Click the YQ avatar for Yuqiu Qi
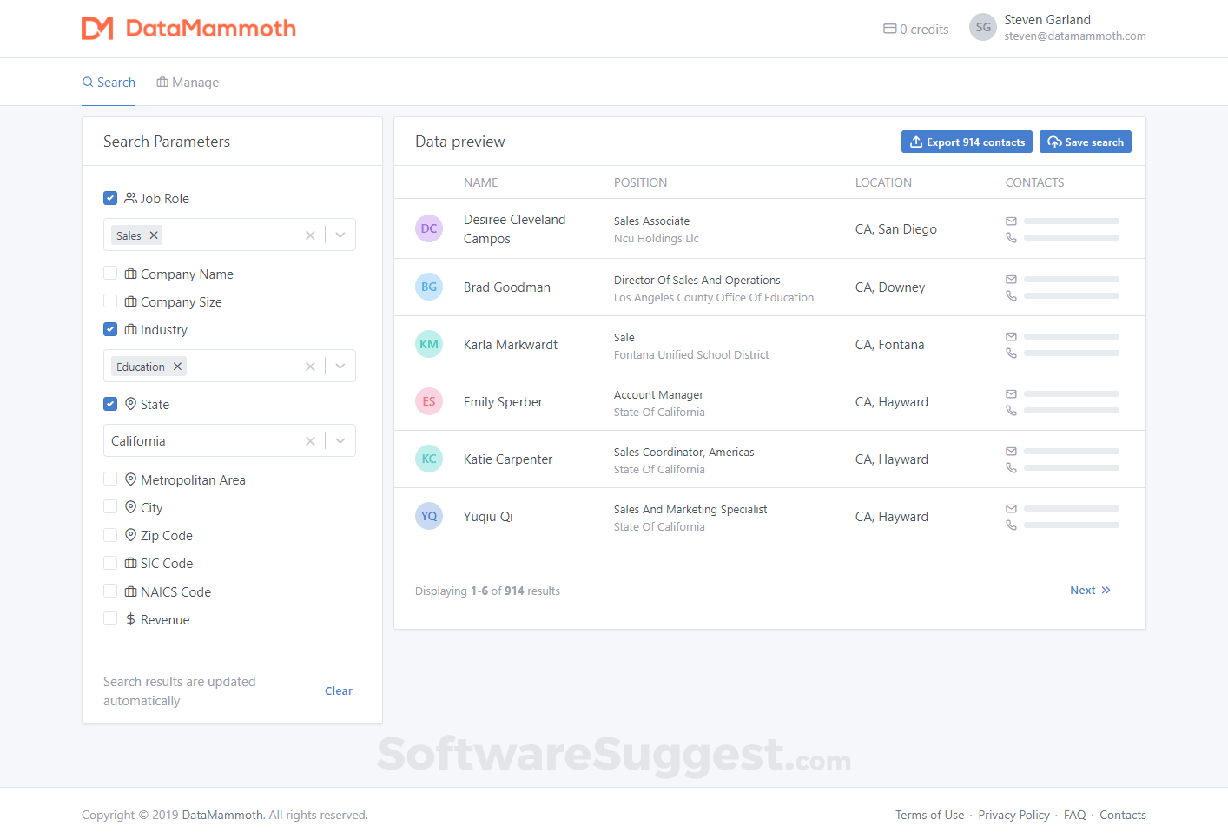Screen dimensions: 1228x839 coord(429,516)
